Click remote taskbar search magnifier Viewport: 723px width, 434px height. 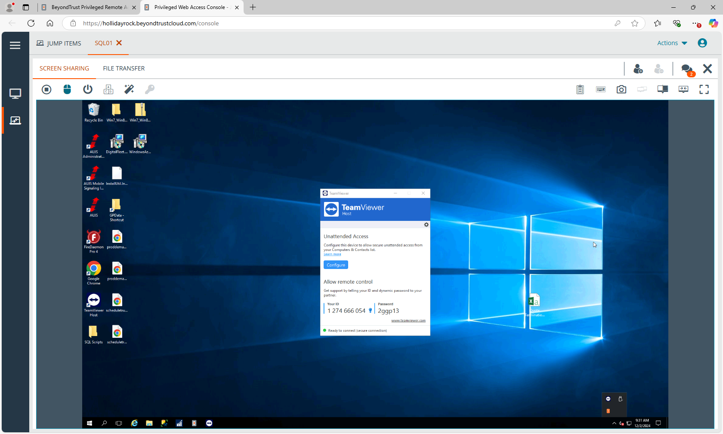pos(104,423)
